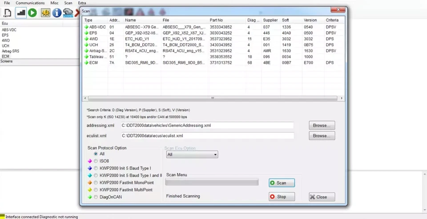Click the magenta diamond icon beside ISO8
The height and width of the screenshot is (219, 427).
tap(90, 161)
